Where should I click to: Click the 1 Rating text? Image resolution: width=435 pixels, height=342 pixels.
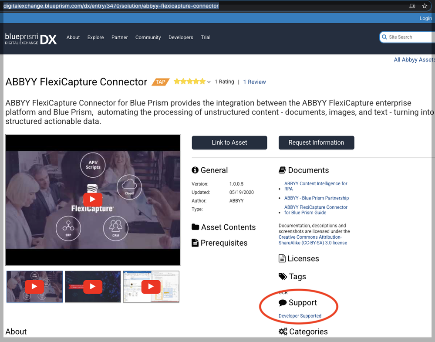point(224,81)
